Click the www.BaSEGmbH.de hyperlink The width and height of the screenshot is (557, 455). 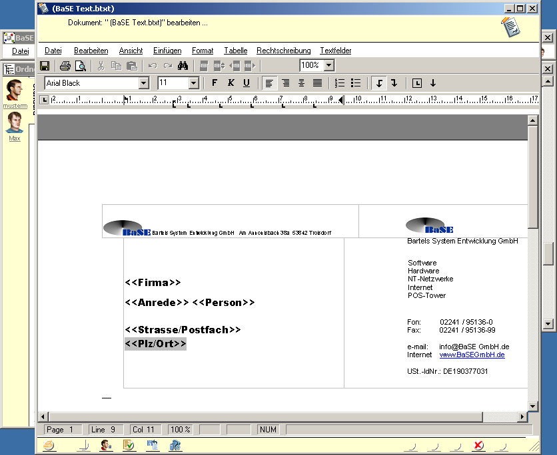pos(472,355)
